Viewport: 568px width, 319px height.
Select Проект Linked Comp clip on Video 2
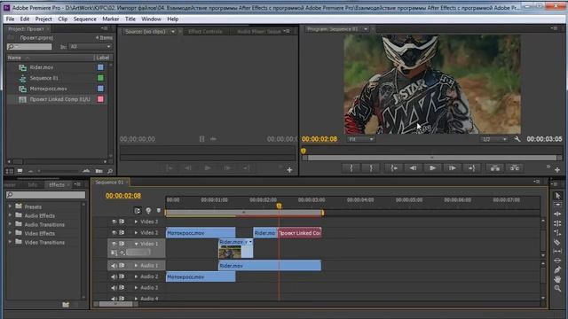300,233
